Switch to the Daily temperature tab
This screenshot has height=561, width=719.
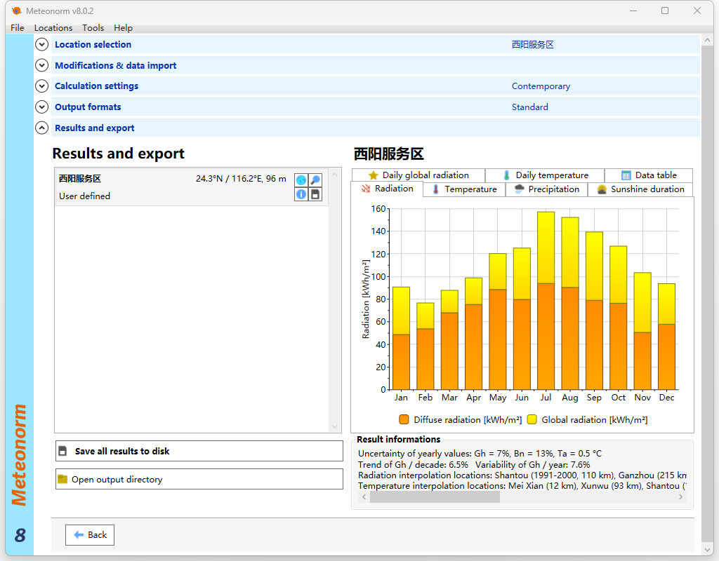pos(545,175)
